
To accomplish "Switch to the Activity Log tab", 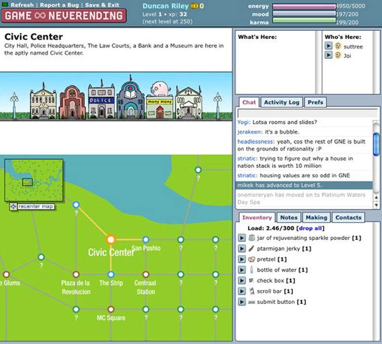I will click(282, 102).
